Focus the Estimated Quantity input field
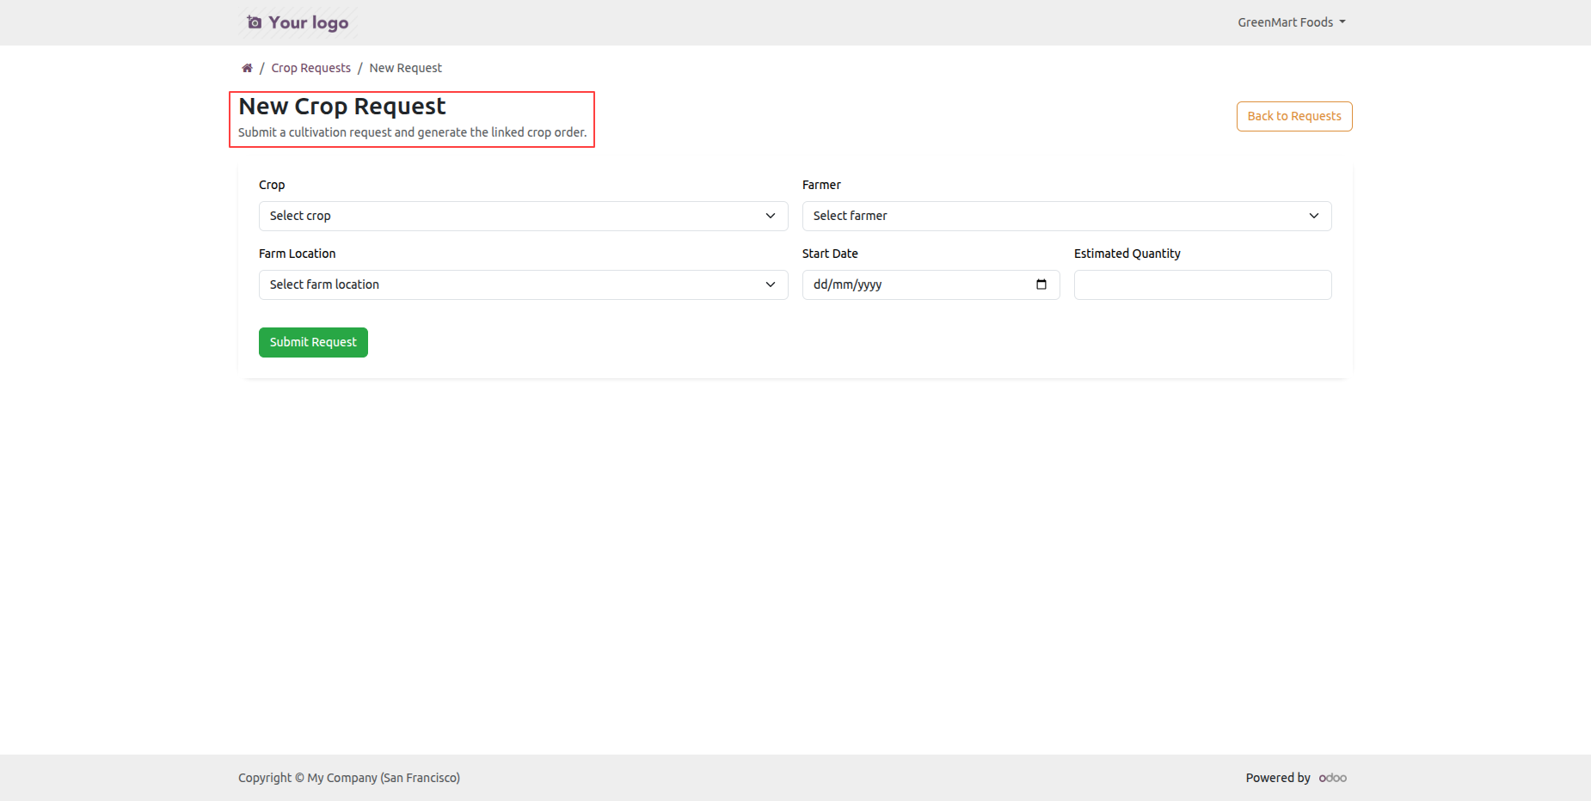 pyautogui.click(x=1202, y=284)
